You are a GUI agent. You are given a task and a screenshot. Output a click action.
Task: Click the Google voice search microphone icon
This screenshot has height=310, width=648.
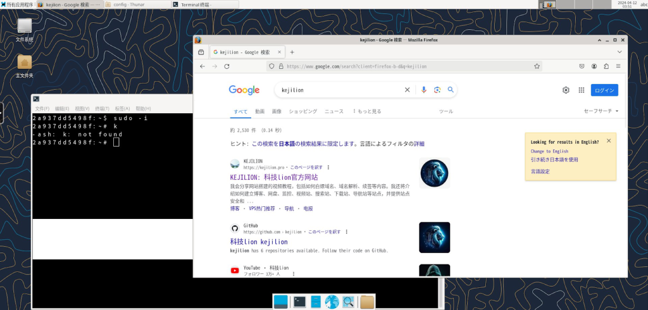[424, 90]
